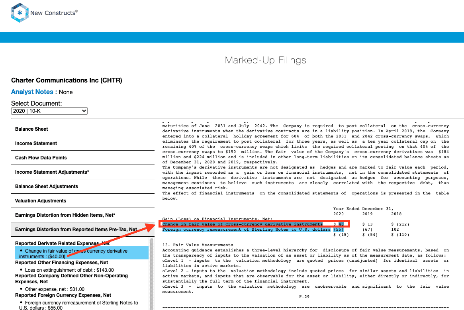This screenshot has height=310, width=464.
Task: Open the Income Statement section
Action: 83,143
